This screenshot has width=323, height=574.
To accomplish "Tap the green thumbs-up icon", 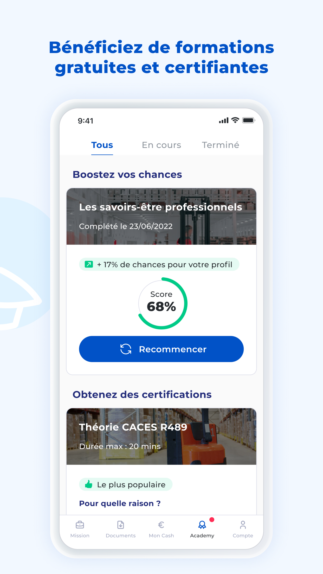I will click(89, 484).
